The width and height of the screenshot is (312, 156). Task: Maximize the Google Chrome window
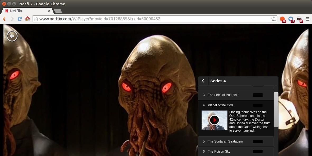(14, 4)
